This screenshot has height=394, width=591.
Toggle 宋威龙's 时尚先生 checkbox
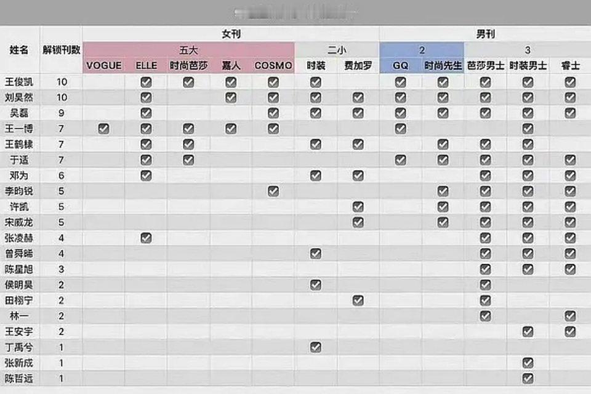443,222
